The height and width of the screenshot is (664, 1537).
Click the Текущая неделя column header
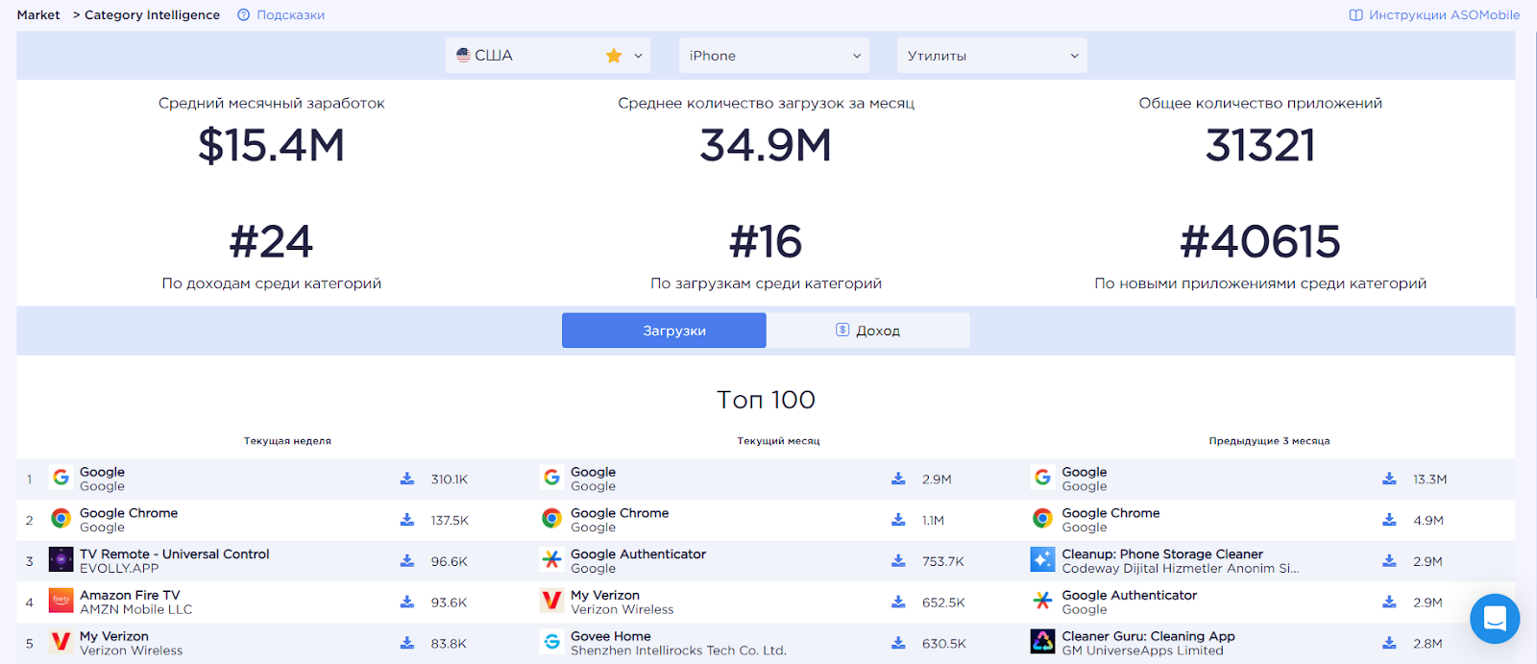287,441
